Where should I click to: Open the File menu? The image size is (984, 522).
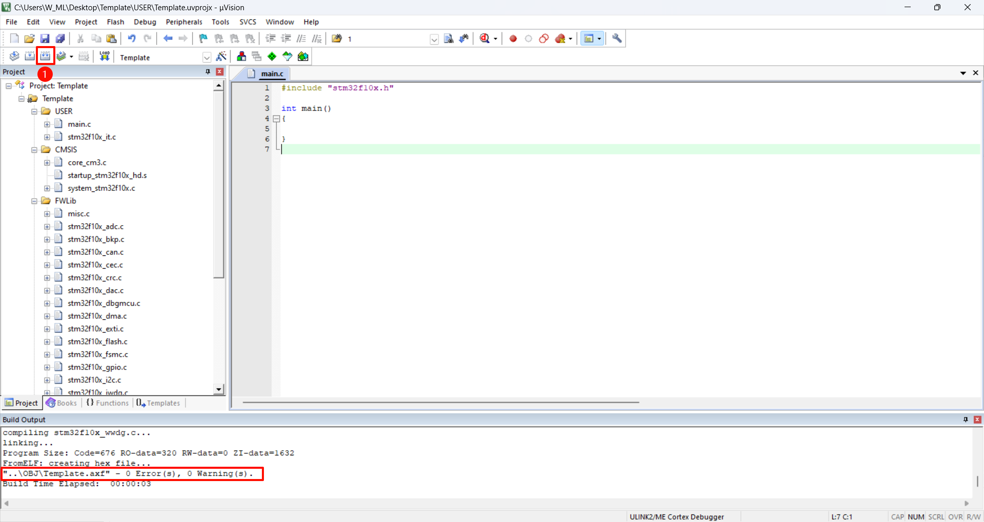11,22
